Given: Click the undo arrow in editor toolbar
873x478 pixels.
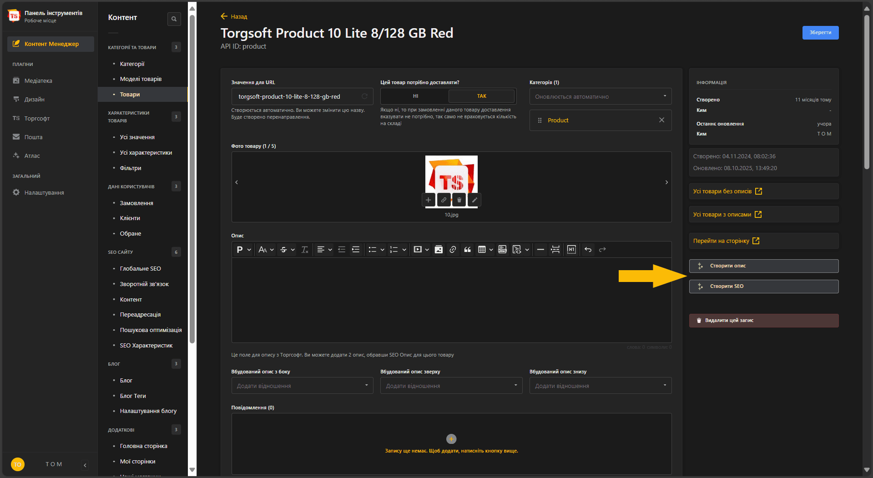Looking at the screenshot, I should [x=588, y=250].
